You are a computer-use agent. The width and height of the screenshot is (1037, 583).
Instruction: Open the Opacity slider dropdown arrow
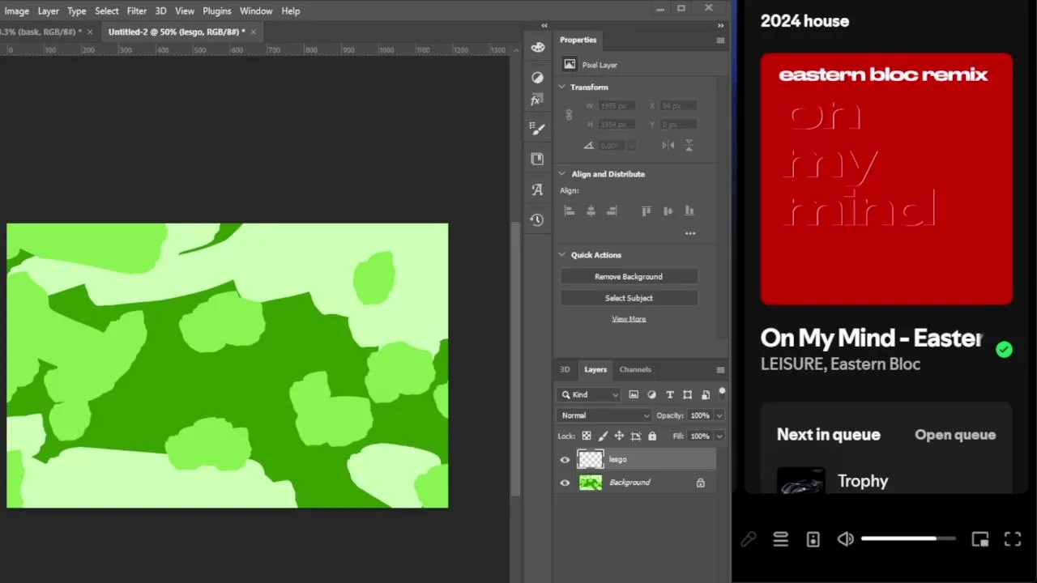coord(719,415)
